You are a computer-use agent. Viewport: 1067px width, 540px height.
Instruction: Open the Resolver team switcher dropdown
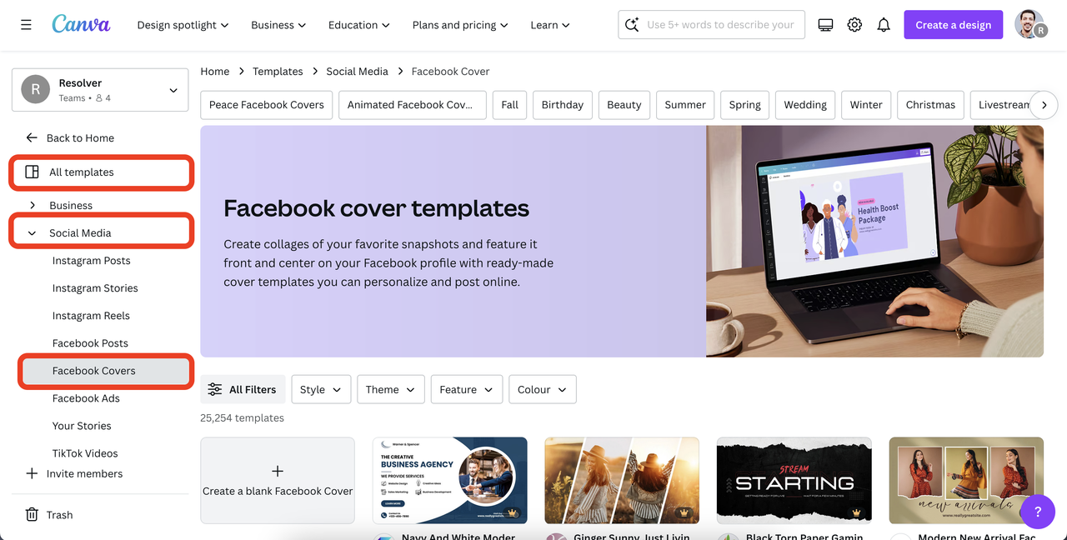tap(100, 90)
